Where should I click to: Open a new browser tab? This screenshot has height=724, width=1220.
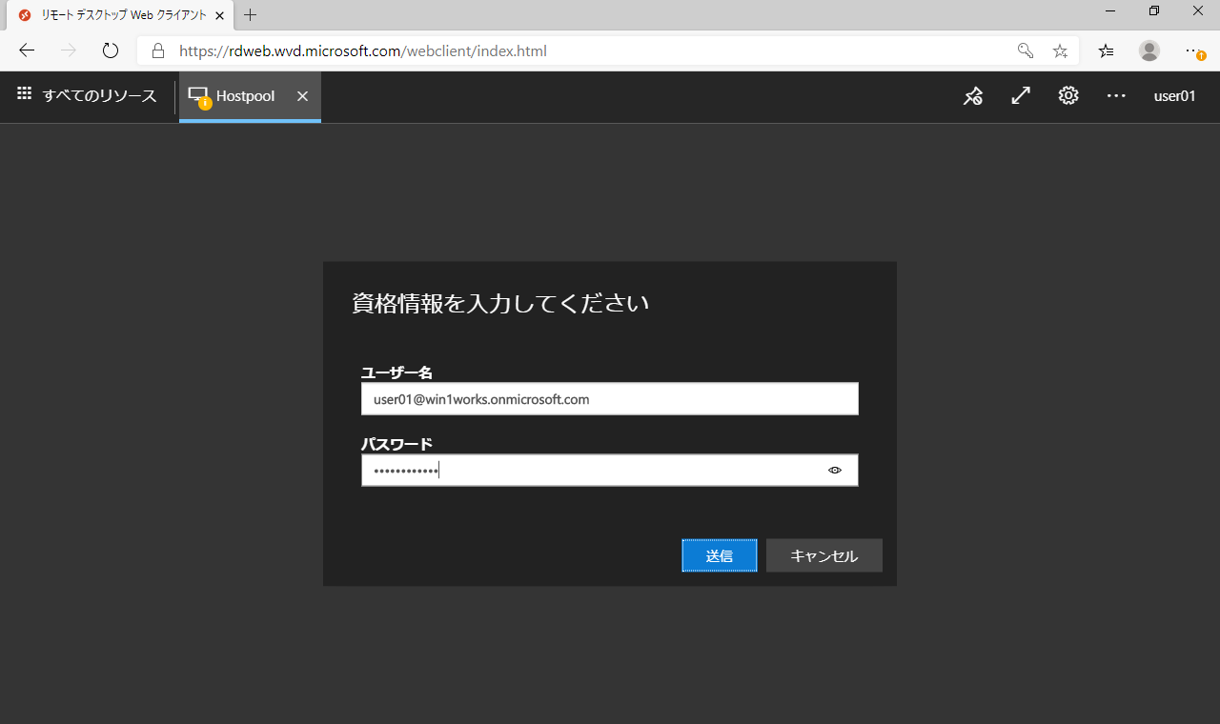click(x=251, y=15)
